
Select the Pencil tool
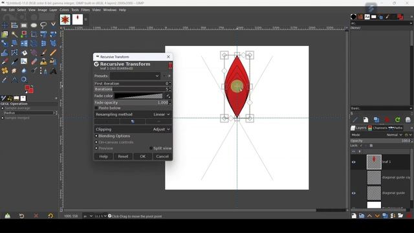(x=53, y=52)
